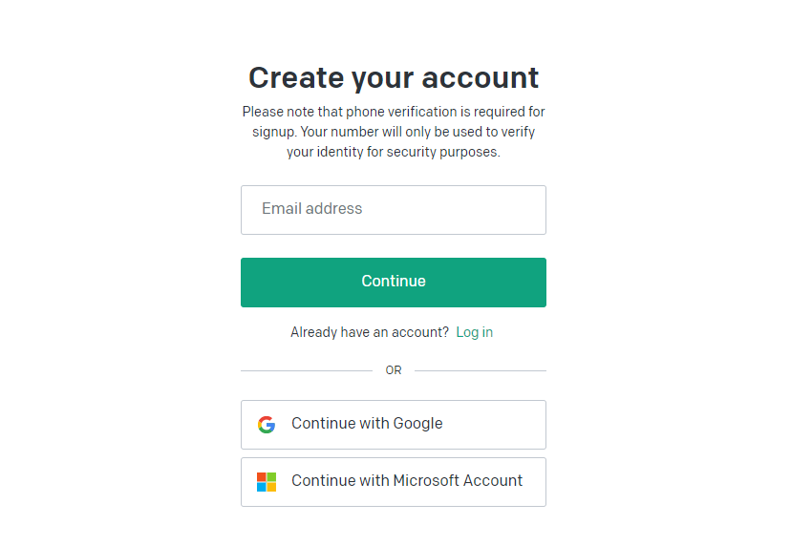Choose Continue with Microsoft Account
Image resolution: width=812 pixels, height=546 pixels.
(393, 482)
